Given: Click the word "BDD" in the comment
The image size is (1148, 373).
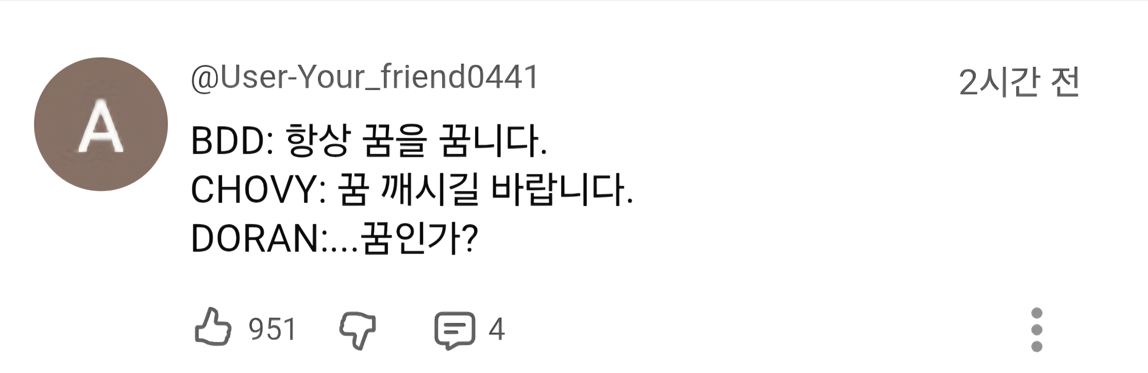Looking at the screenshot, I should coord(228,142).
